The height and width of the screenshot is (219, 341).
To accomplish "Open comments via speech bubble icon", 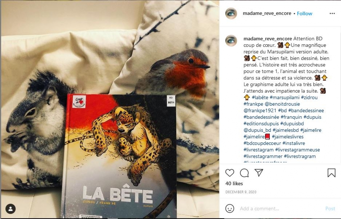I will 244,173.
